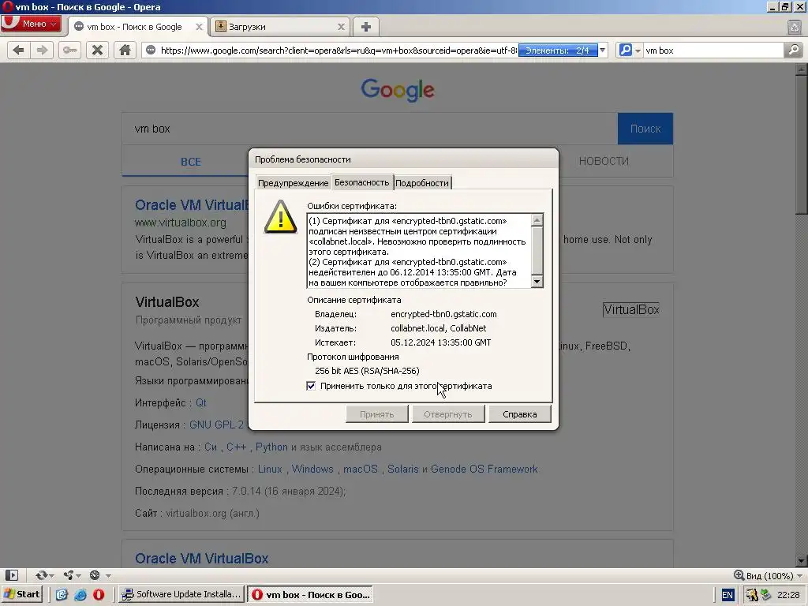Toggle the Opera side panel button
The width and height of the screenshot is (808, 606).
(x=11, y=575)
